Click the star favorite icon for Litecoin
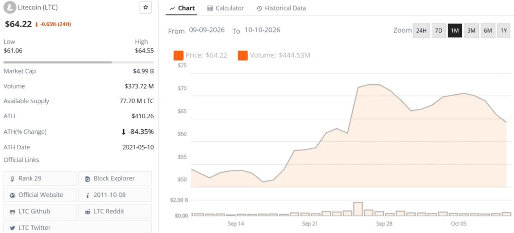This screenshot has height=233, width=514. click(x=146, y=7)
